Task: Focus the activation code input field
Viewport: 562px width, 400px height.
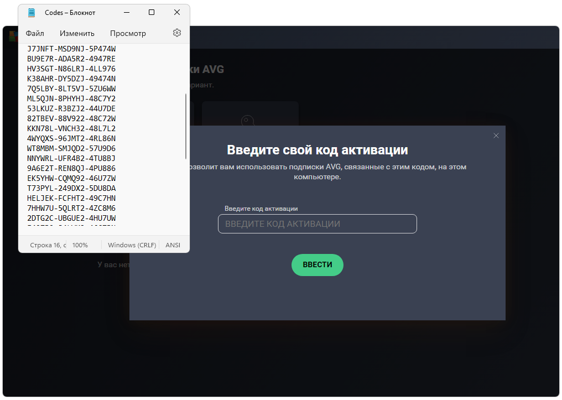Action: 317,224
